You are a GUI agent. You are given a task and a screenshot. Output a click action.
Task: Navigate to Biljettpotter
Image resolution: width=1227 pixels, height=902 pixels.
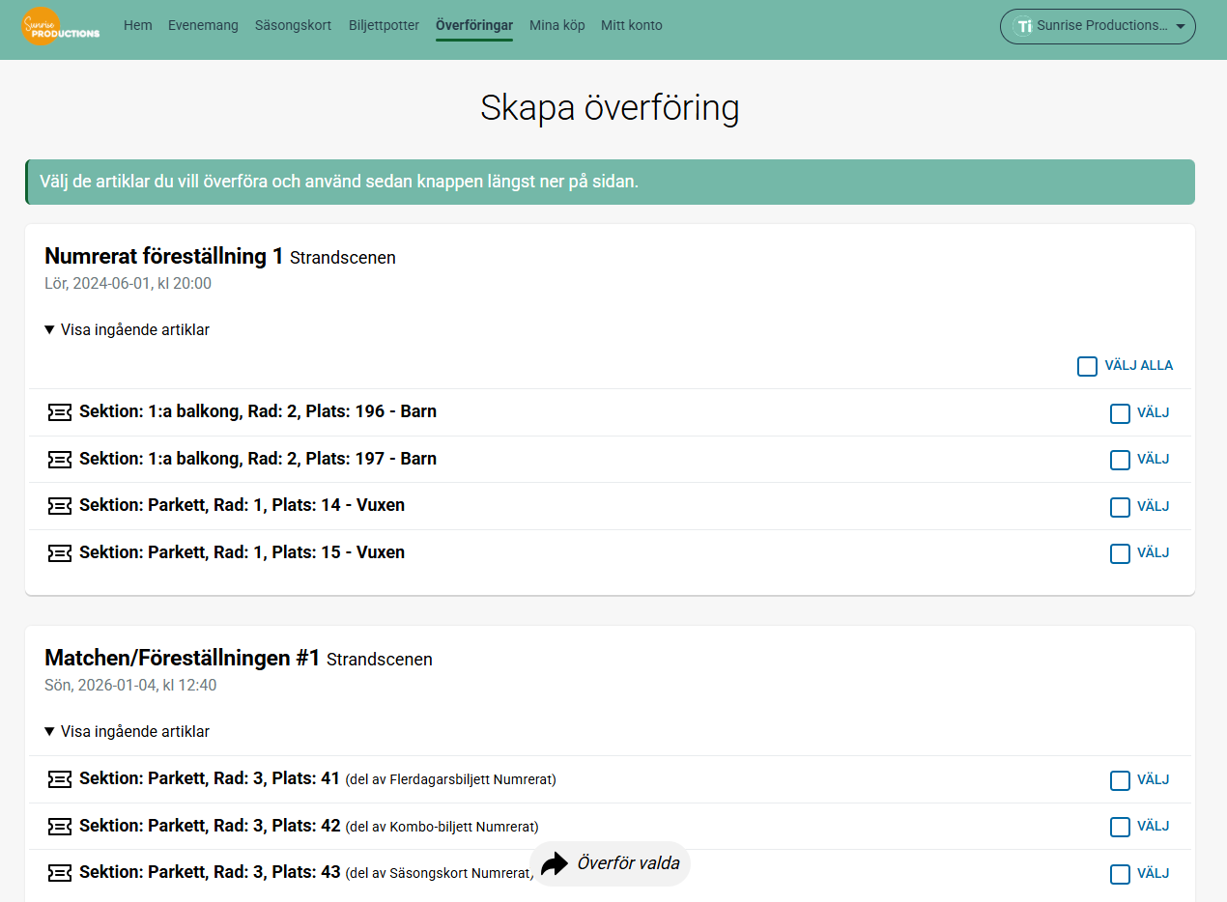384,26
